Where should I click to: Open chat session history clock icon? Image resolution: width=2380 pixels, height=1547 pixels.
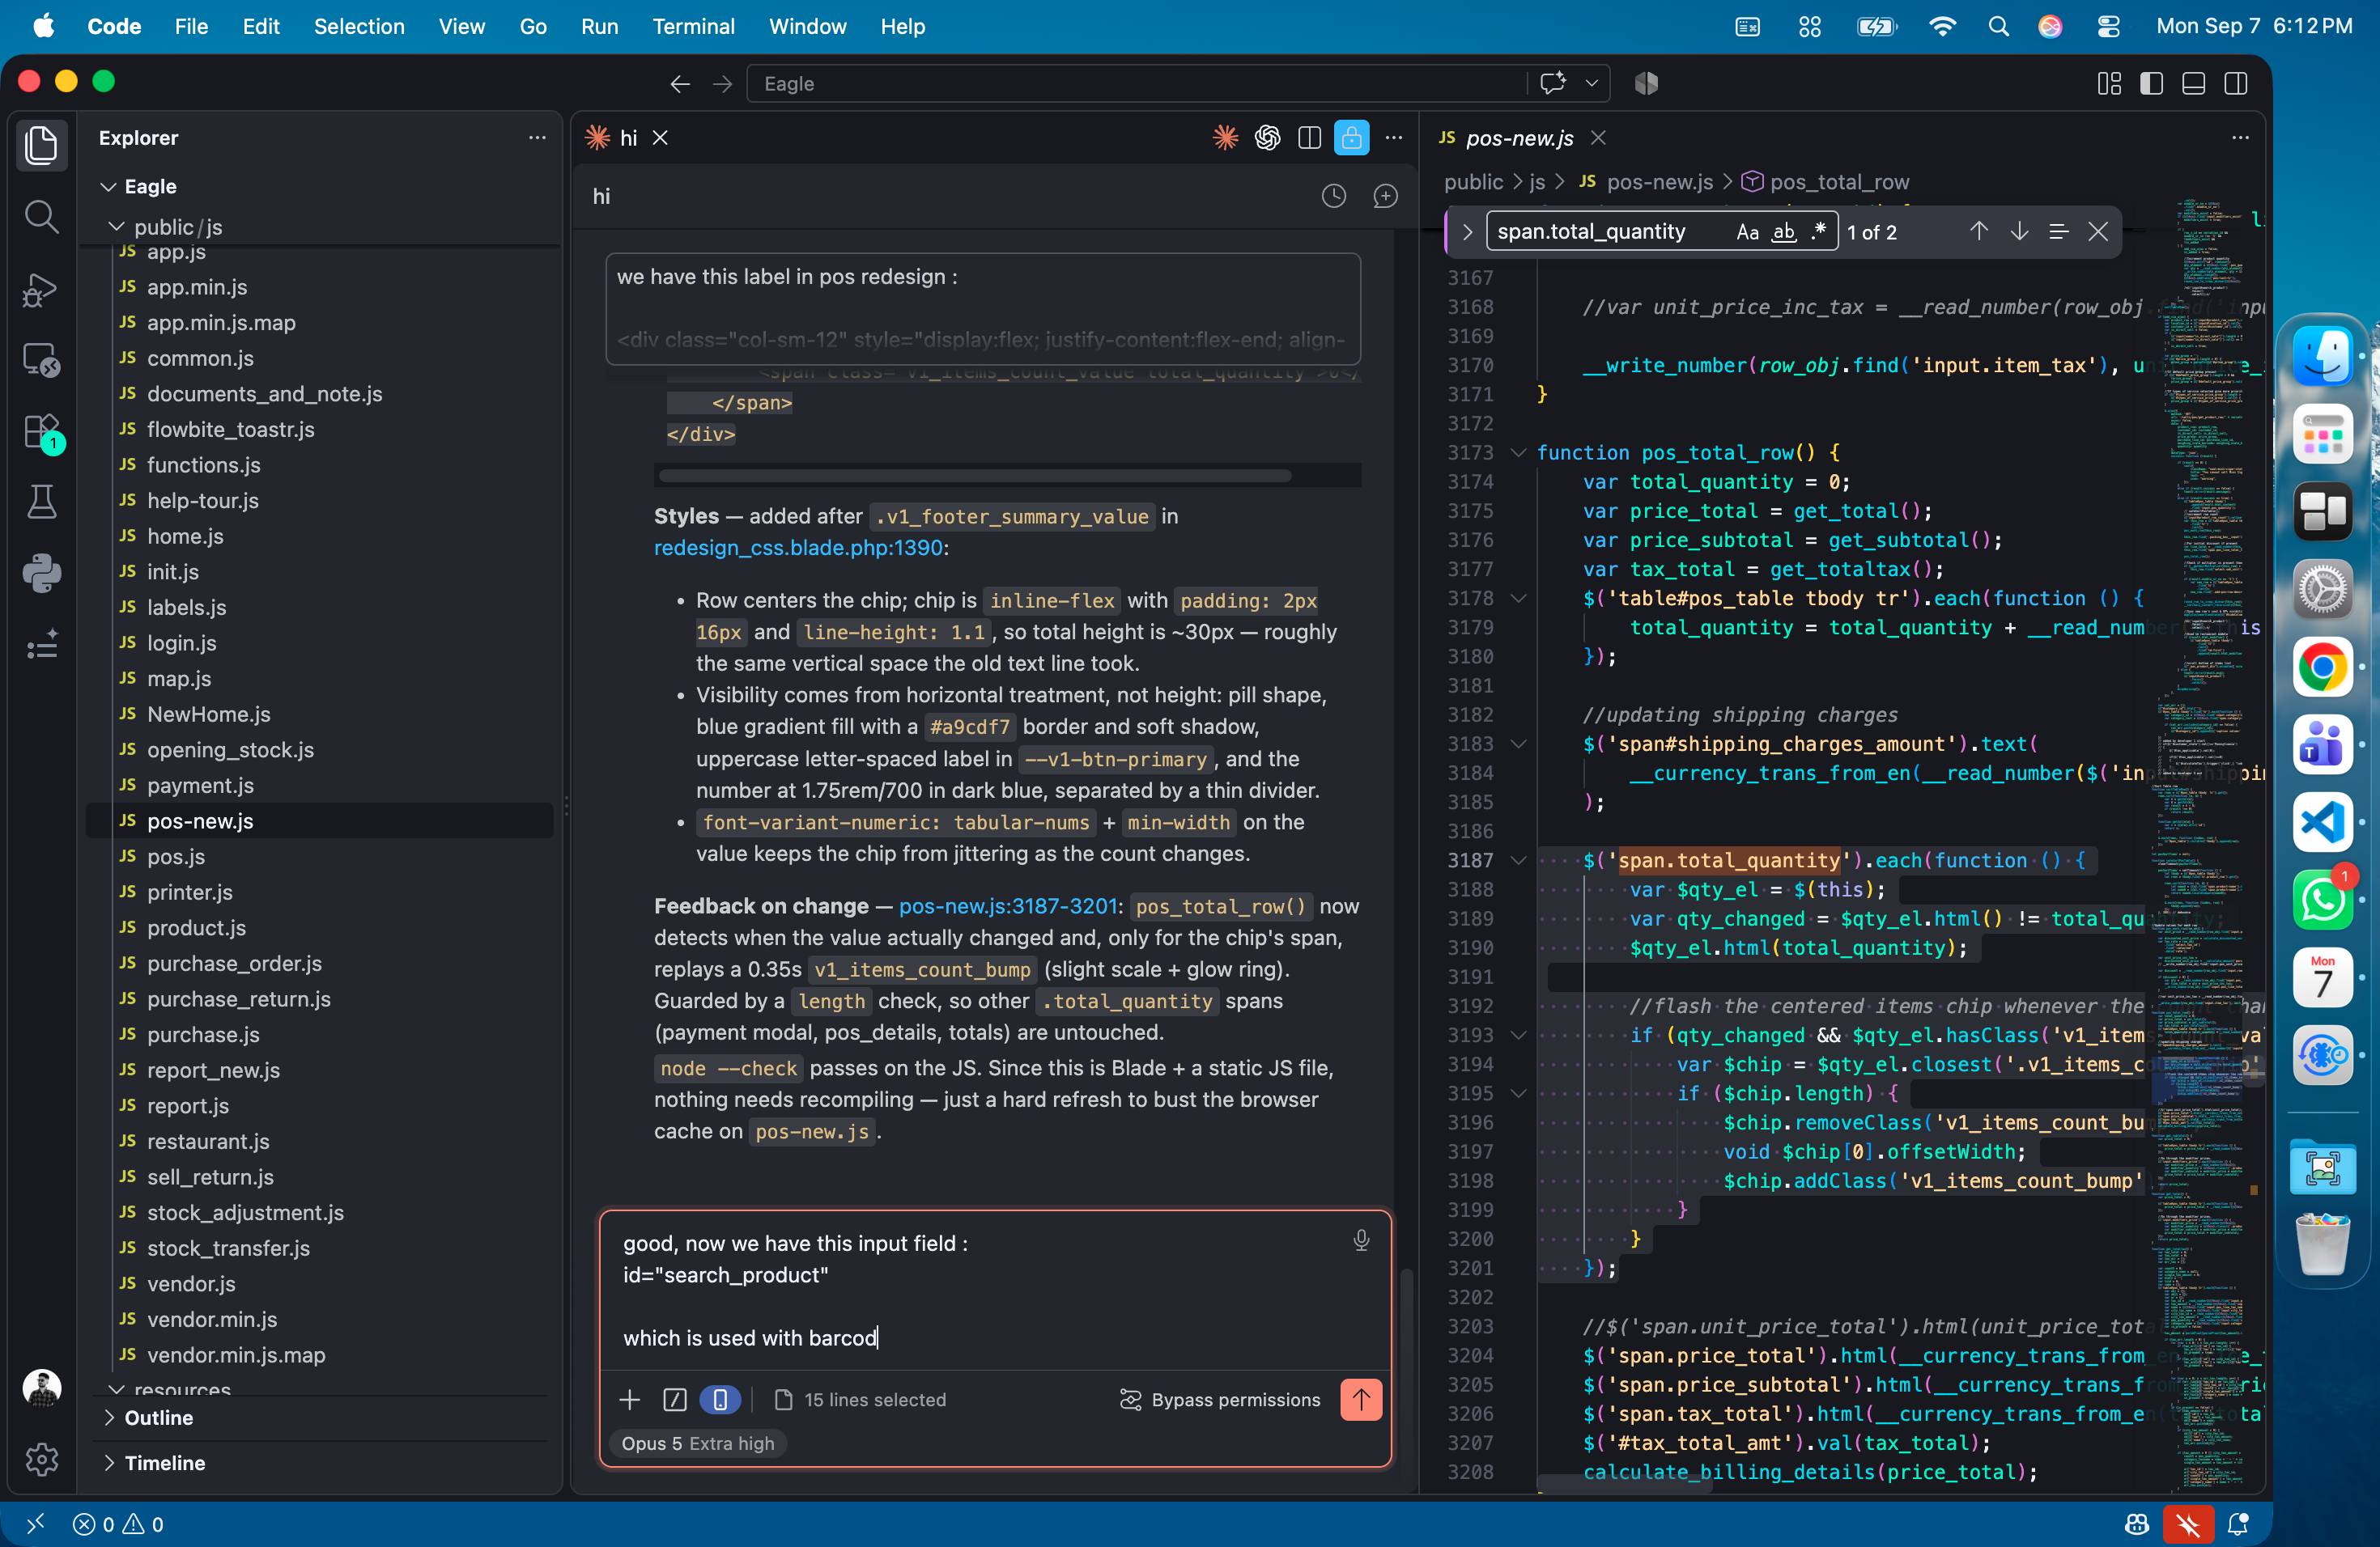tap(1333, 196)
